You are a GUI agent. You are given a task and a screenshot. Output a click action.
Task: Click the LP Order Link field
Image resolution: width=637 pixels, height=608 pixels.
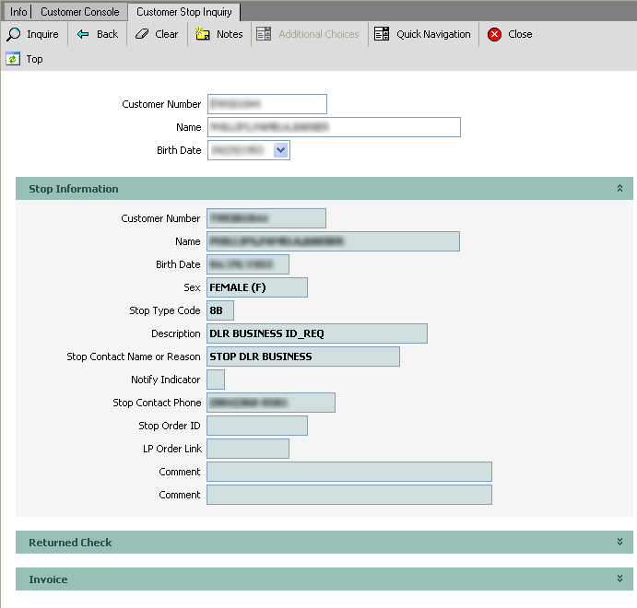(248, 449)
